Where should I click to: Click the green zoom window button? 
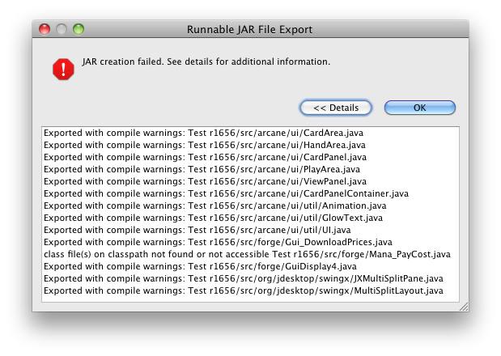pos(79,30)
